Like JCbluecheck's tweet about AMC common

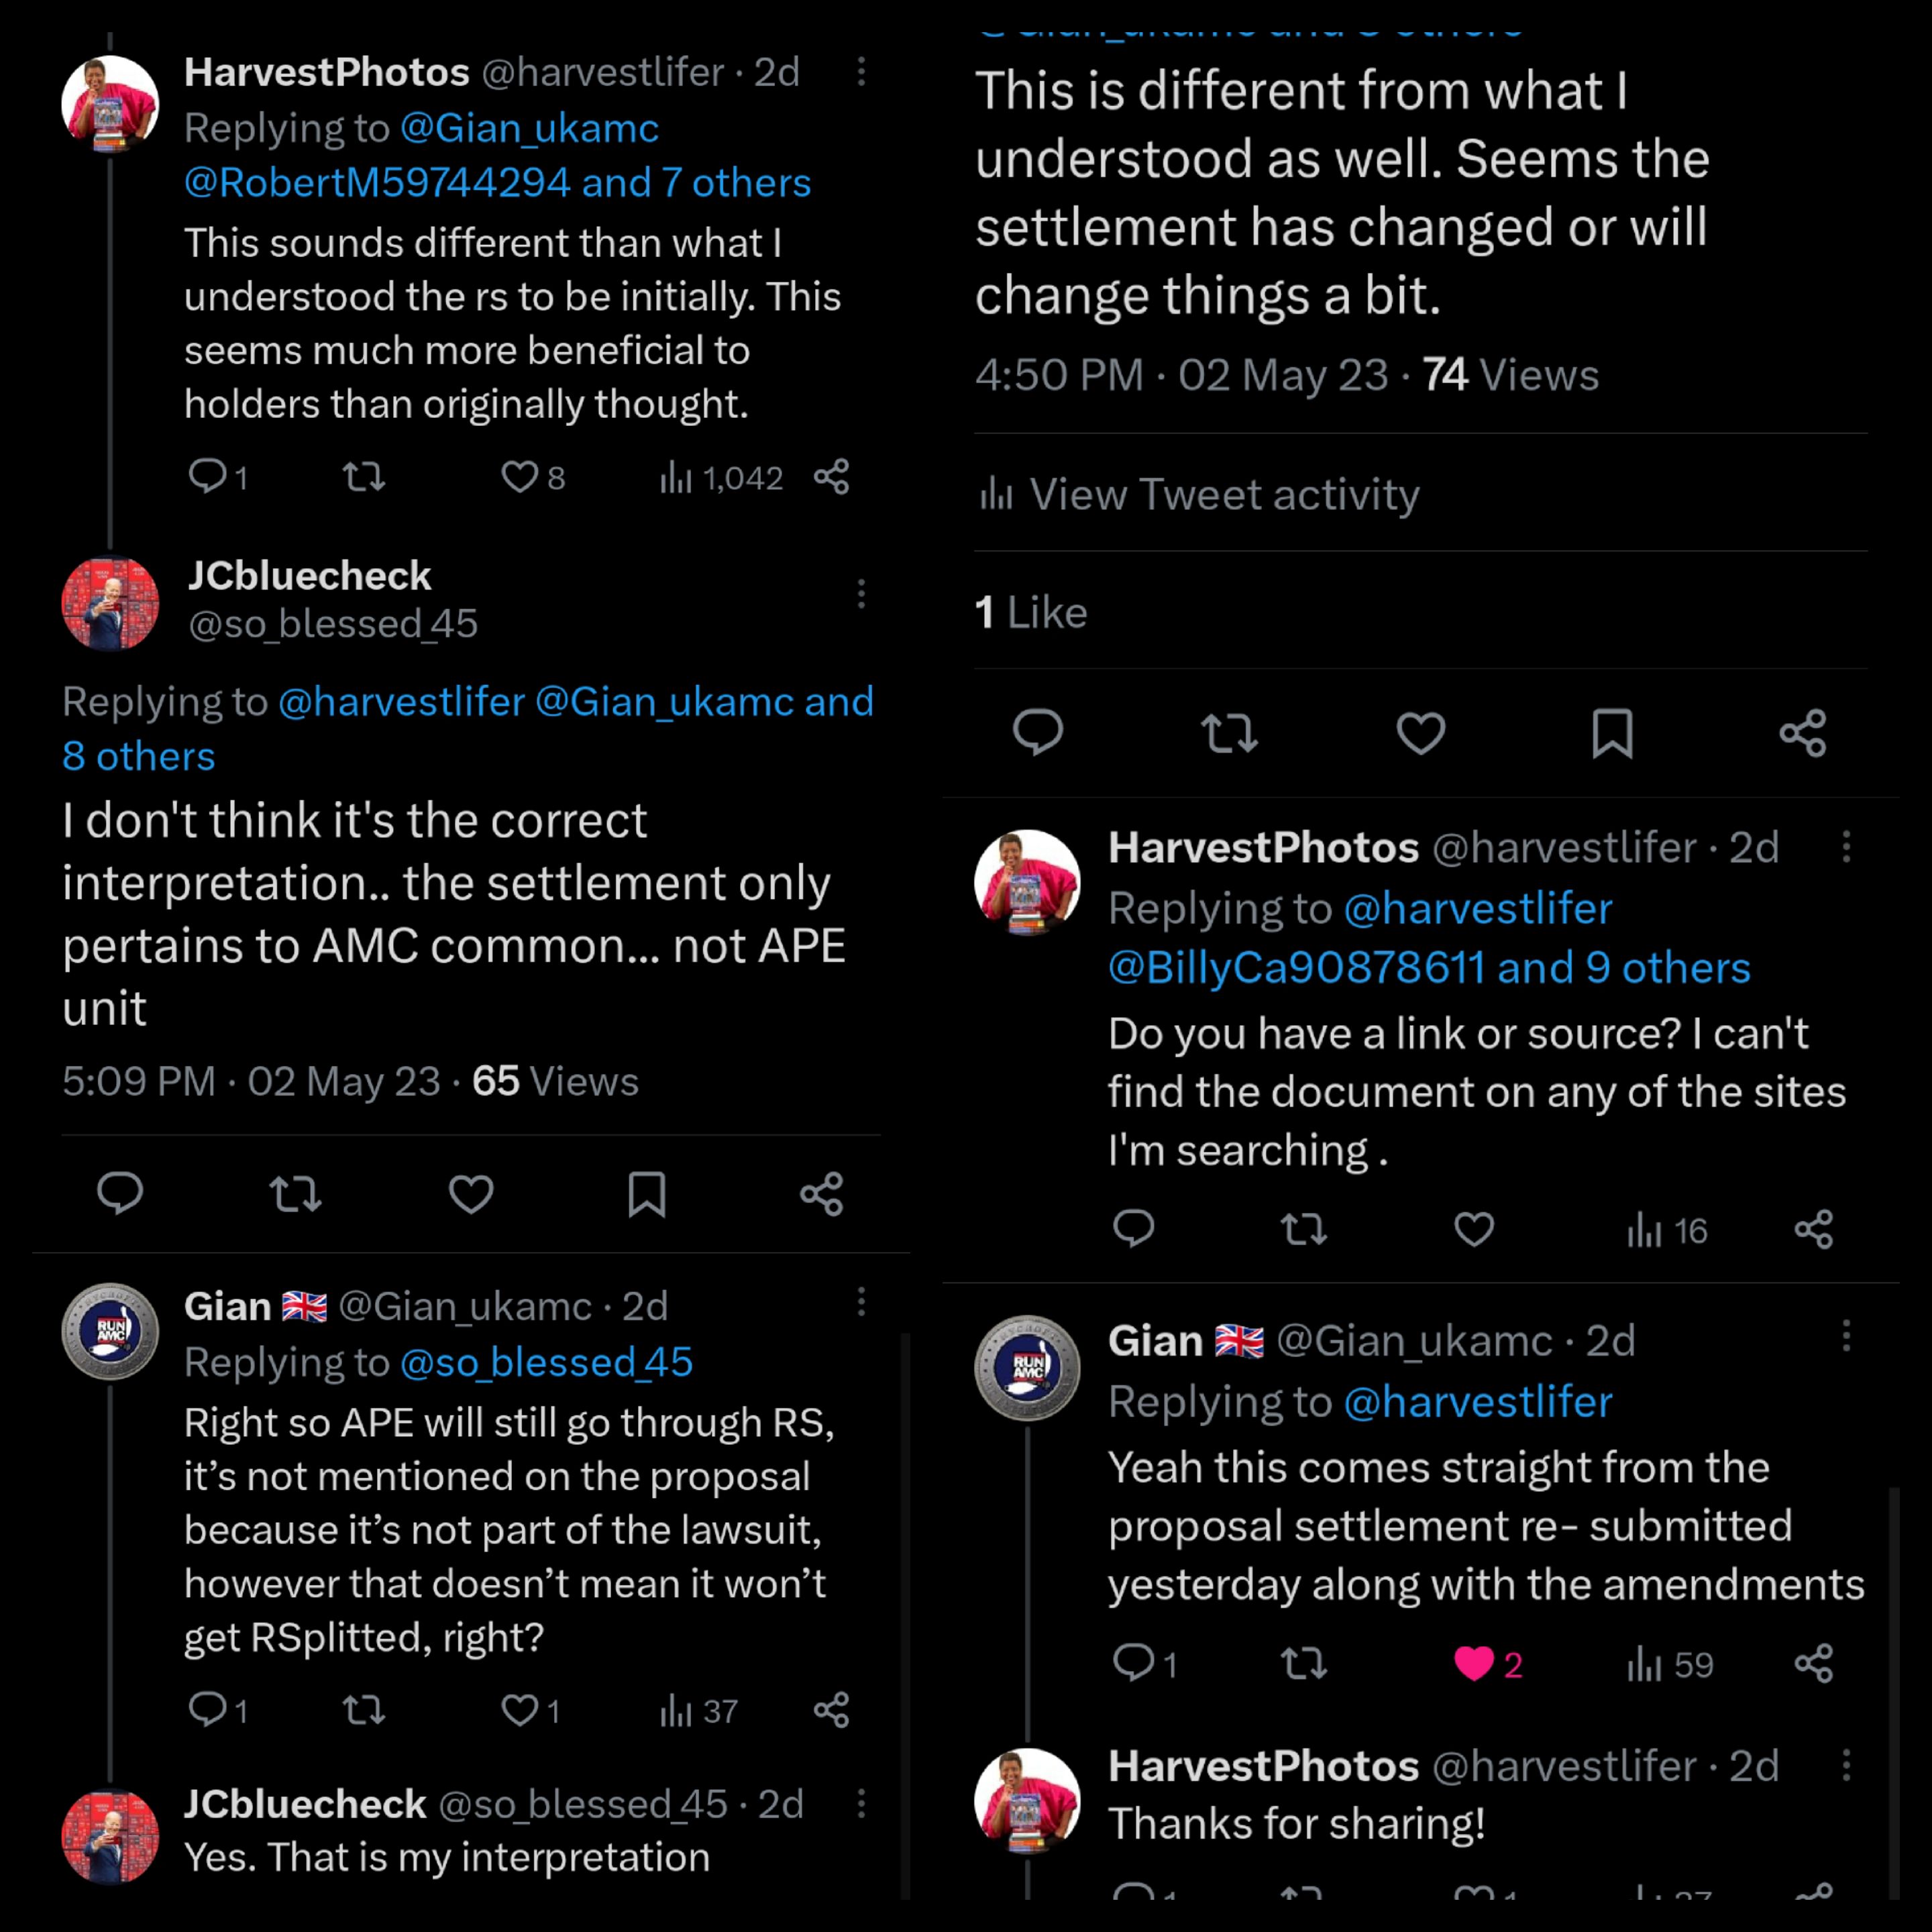tap(470, 1194)
